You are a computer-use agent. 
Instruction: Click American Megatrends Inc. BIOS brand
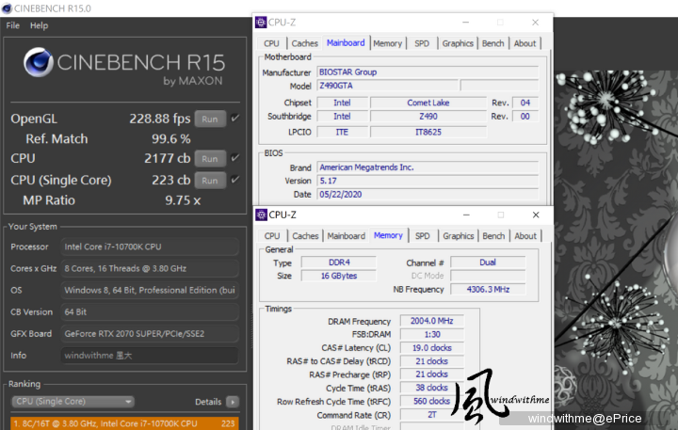(428, 167)
